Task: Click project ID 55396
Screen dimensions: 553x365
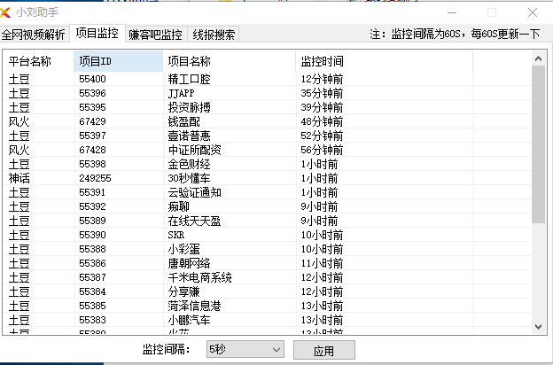Action: coord(92,93)
